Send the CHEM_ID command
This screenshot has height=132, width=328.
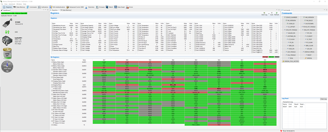[x=290, y=23]
